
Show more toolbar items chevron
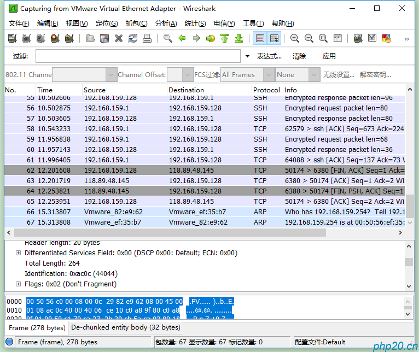point(407,39)
